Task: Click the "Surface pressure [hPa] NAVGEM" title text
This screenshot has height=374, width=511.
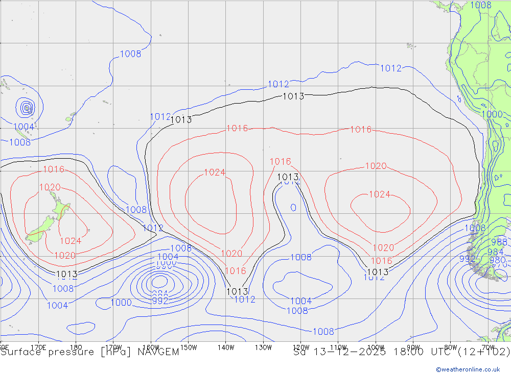Action: [x=89, y=352]
